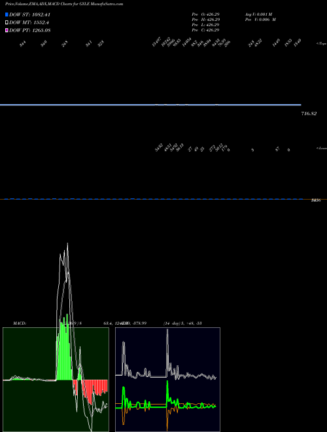
Task: Click the '-378.99' MACD value text
Action: [x=139, y=323]
